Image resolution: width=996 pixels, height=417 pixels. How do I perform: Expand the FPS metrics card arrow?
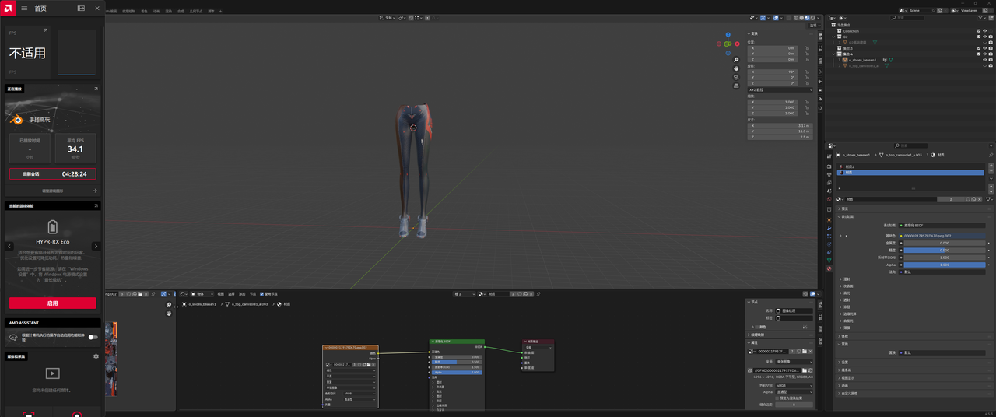[x=46, y=31]
